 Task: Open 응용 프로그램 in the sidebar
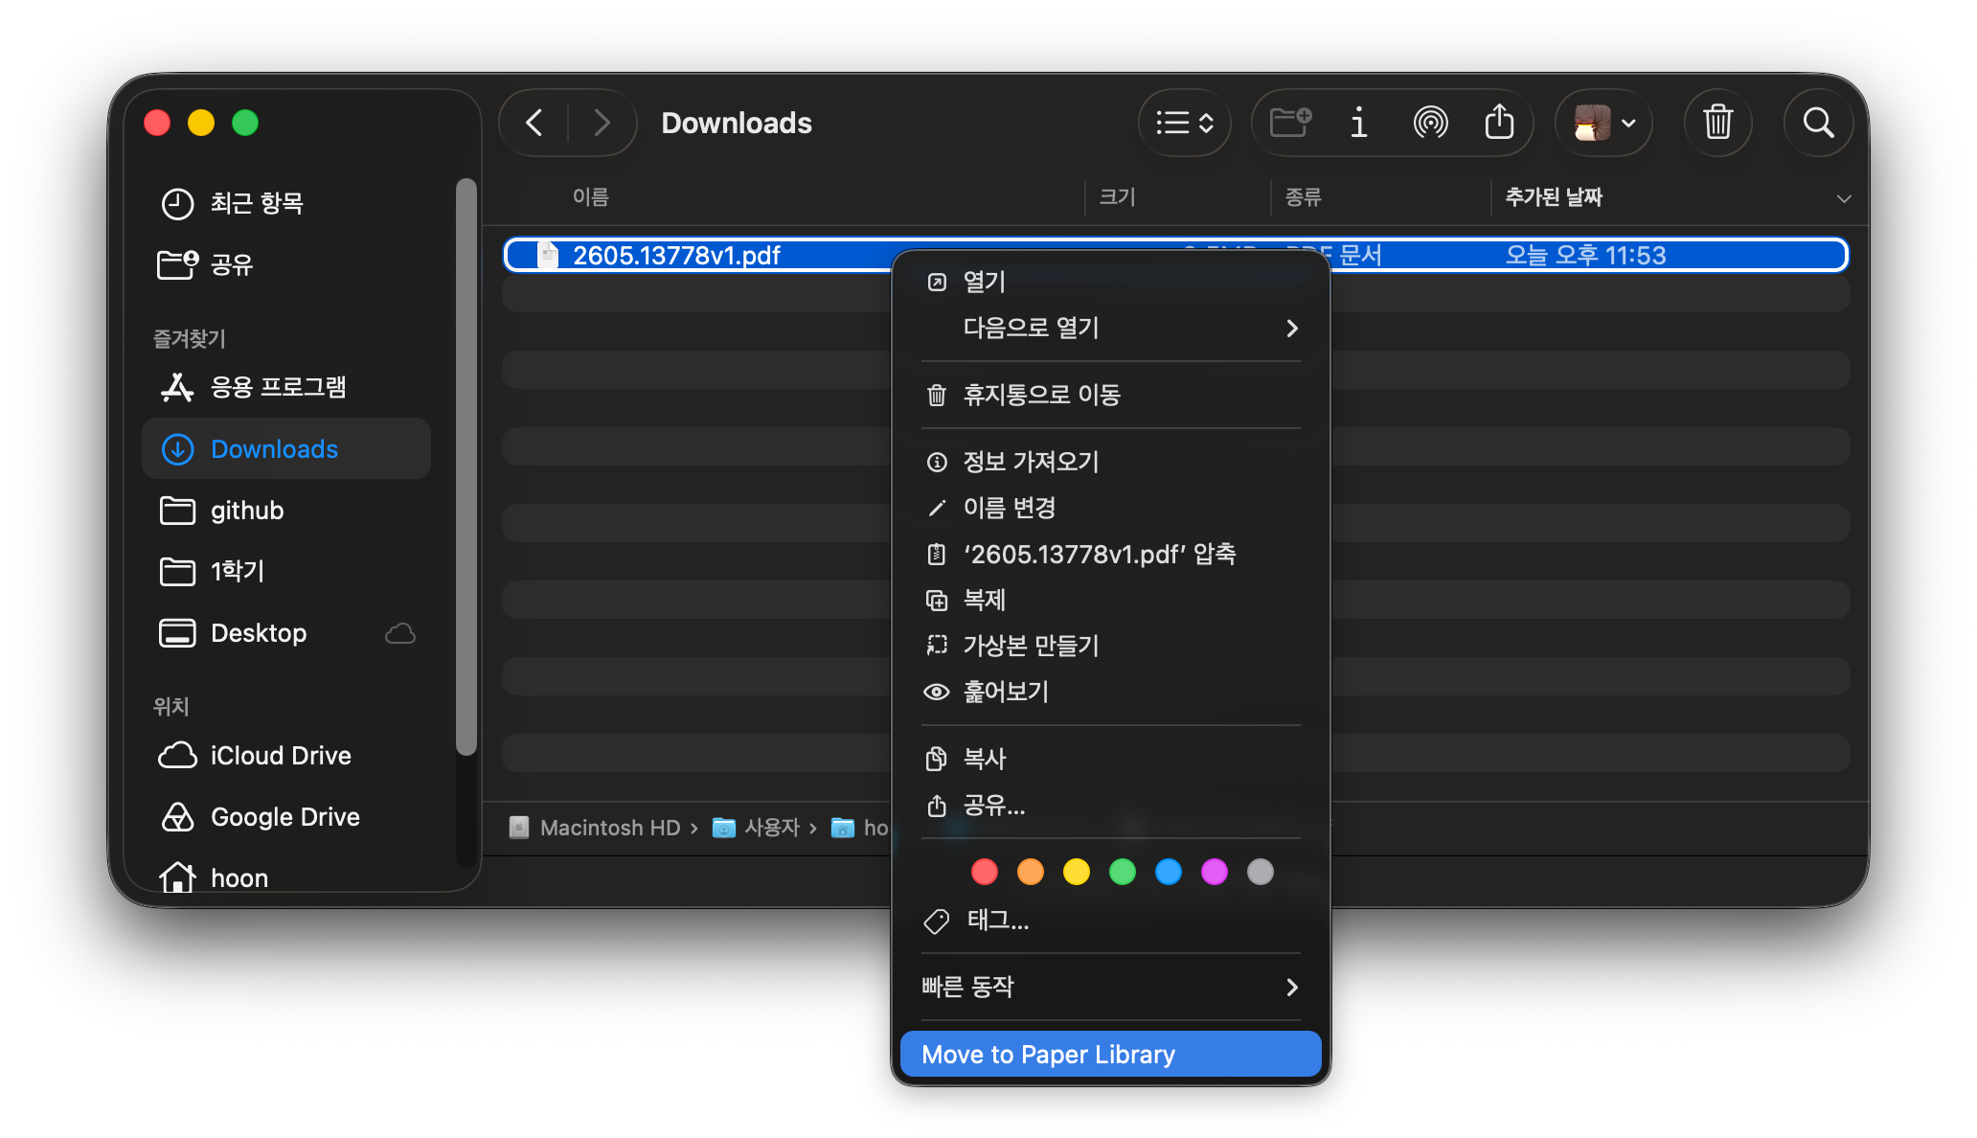pos(285,387)
